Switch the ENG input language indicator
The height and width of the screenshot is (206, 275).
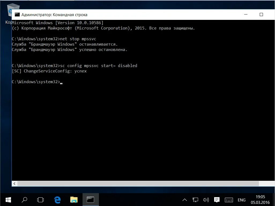click(x=241, y=200)
